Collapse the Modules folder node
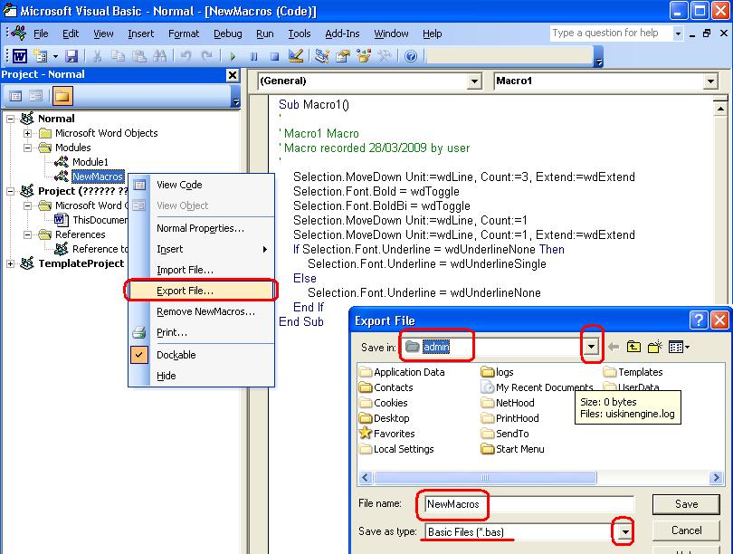This screenshot has width=733, height=554. pyautogui.click(x=27, y=148)
